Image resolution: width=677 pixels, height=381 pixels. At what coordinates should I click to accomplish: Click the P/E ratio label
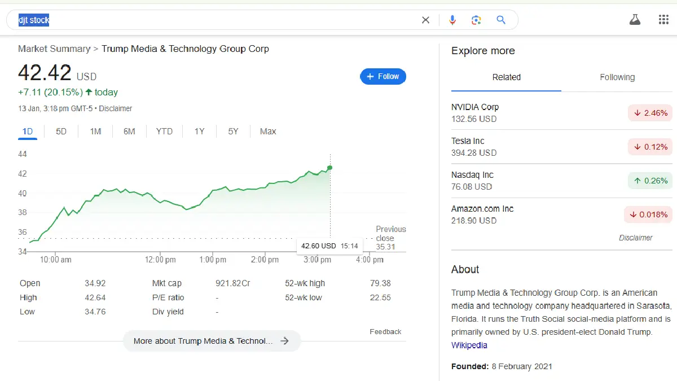168,297
